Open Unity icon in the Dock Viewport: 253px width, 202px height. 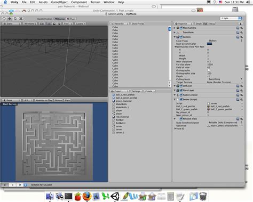click(x=115, y=196)
